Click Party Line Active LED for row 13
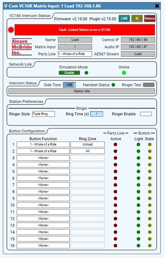The width and height of the screenshot is (165, 258). click(x=115, y=225)
